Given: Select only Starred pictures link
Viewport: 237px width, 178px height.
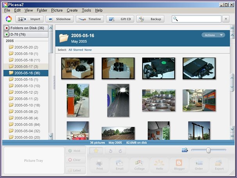Looking at the screenshot, I should click(78, 50).
